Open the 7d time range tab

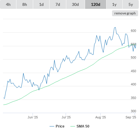tap(58, 4)
